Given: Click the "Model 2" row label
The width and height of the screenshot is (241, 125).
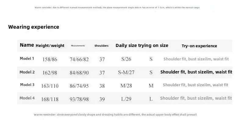Looking at the screenshot, I should (27, 72).
